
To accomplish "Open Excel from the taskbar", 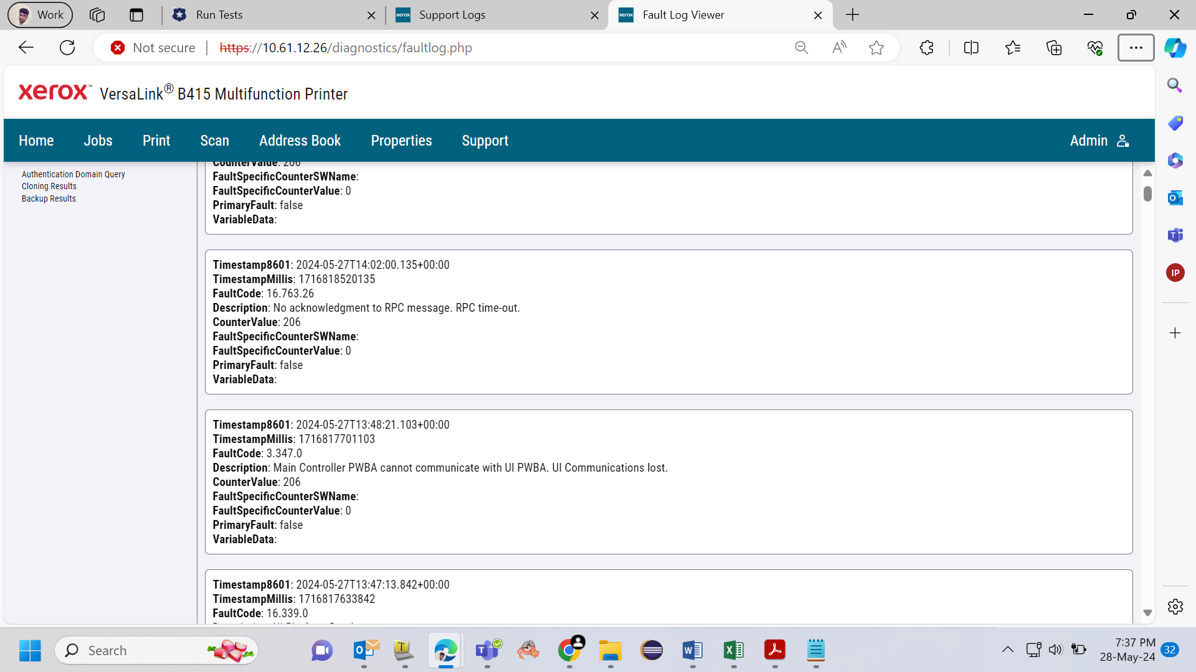I will [734, 650].
